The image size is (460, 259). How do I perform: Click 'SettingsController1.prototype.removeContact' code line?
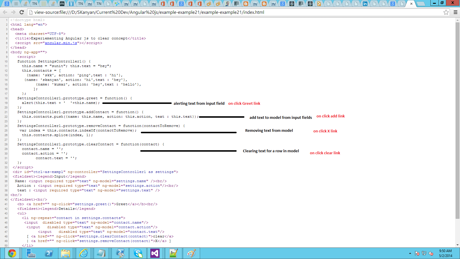tap(101, 126)
